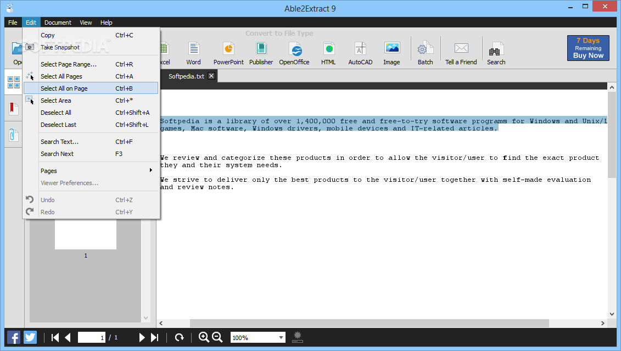Click the 'We review and categorize' line

[379, 158]
